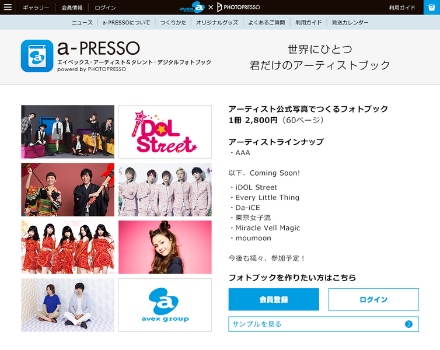Click the outlined ログイン button
Screen dimensions: 440x350
pyautogui.click(x=373, y=299)
